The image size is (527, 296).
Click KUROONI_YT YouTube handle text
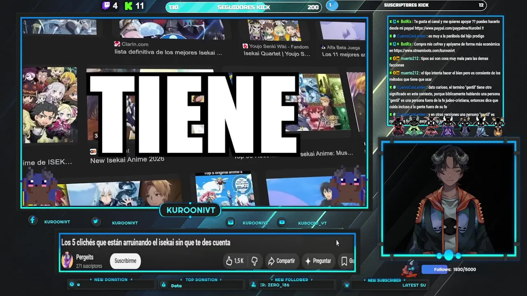click(312, 223)
